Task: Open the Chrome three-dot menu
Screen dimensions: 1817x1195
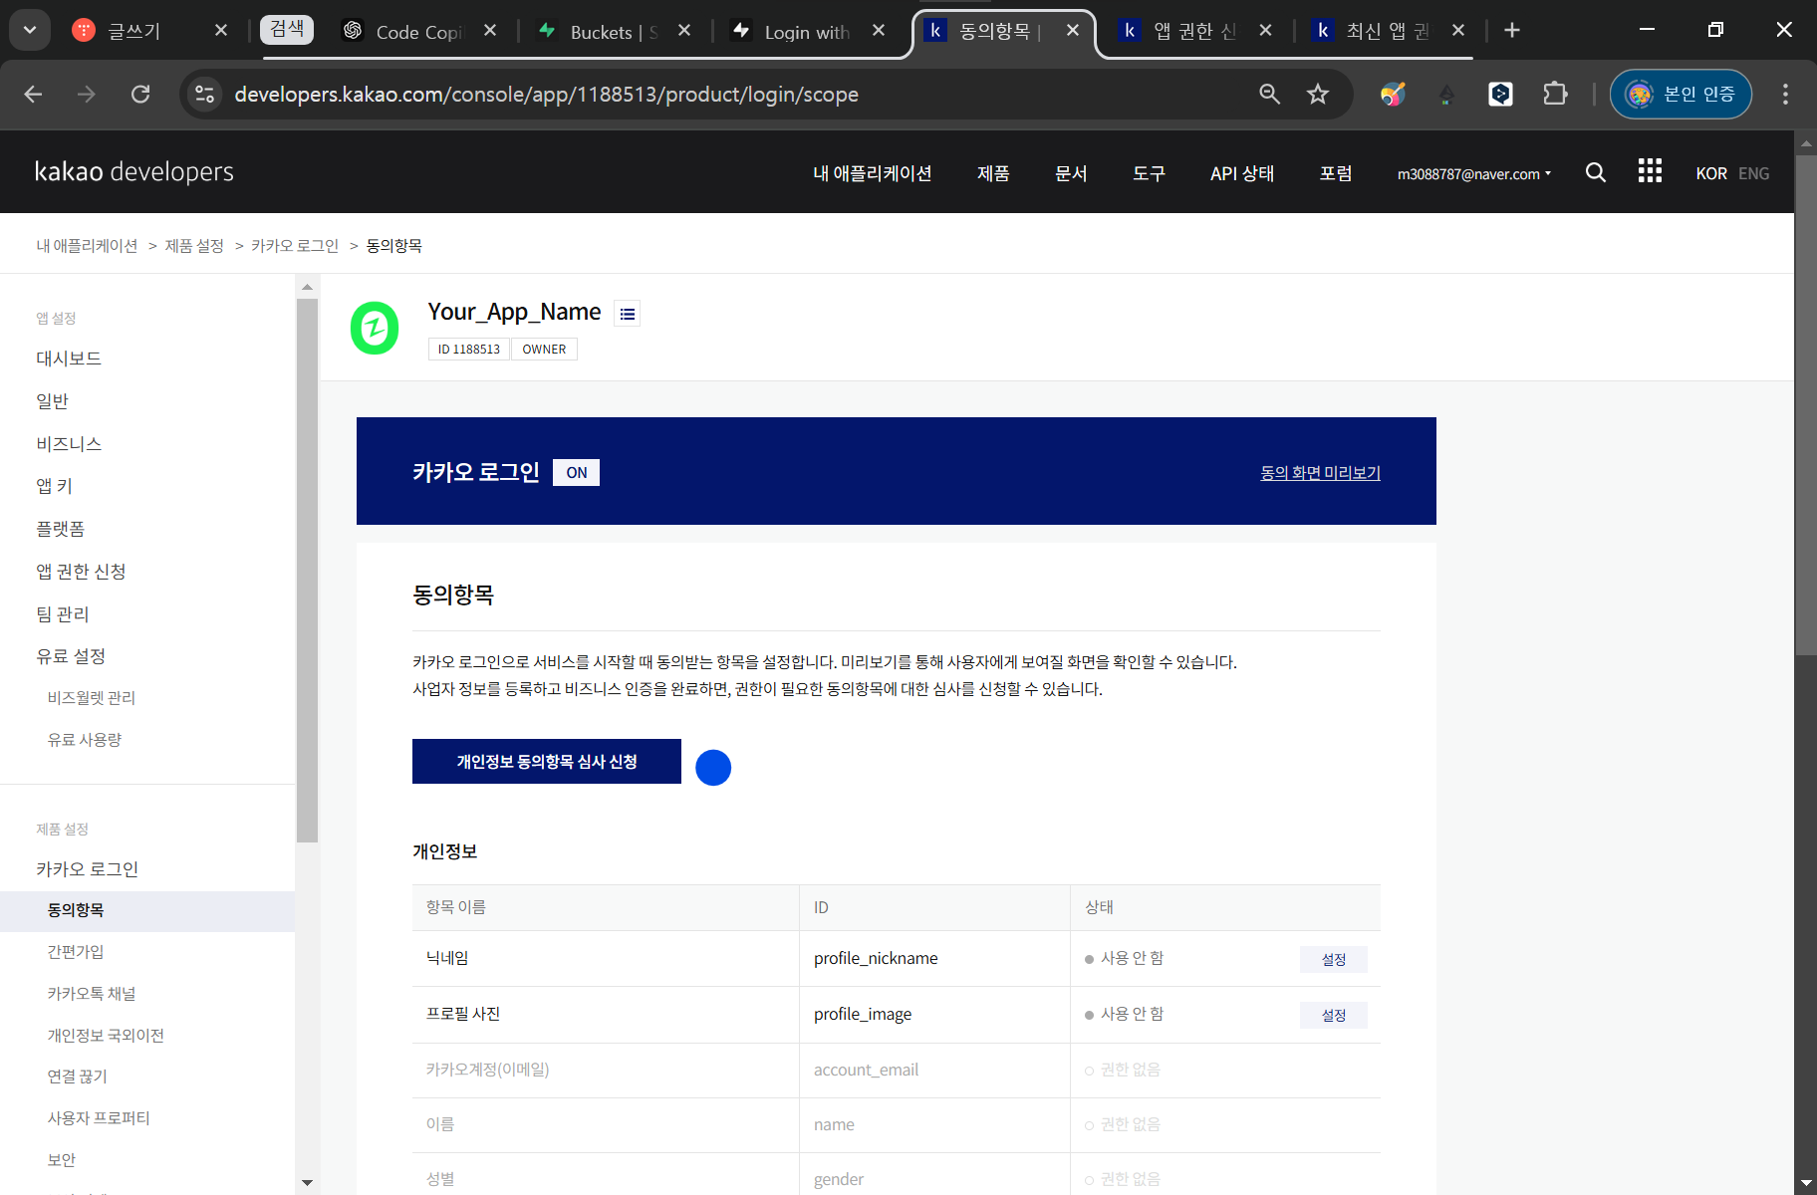Action: click(1785, 94)
